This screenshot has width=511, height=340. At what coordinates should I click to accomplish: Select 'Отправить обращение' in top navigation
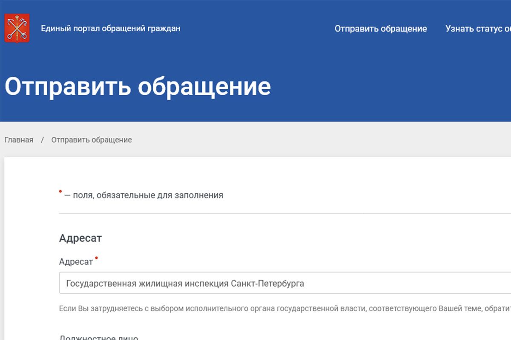click(381, 28)
